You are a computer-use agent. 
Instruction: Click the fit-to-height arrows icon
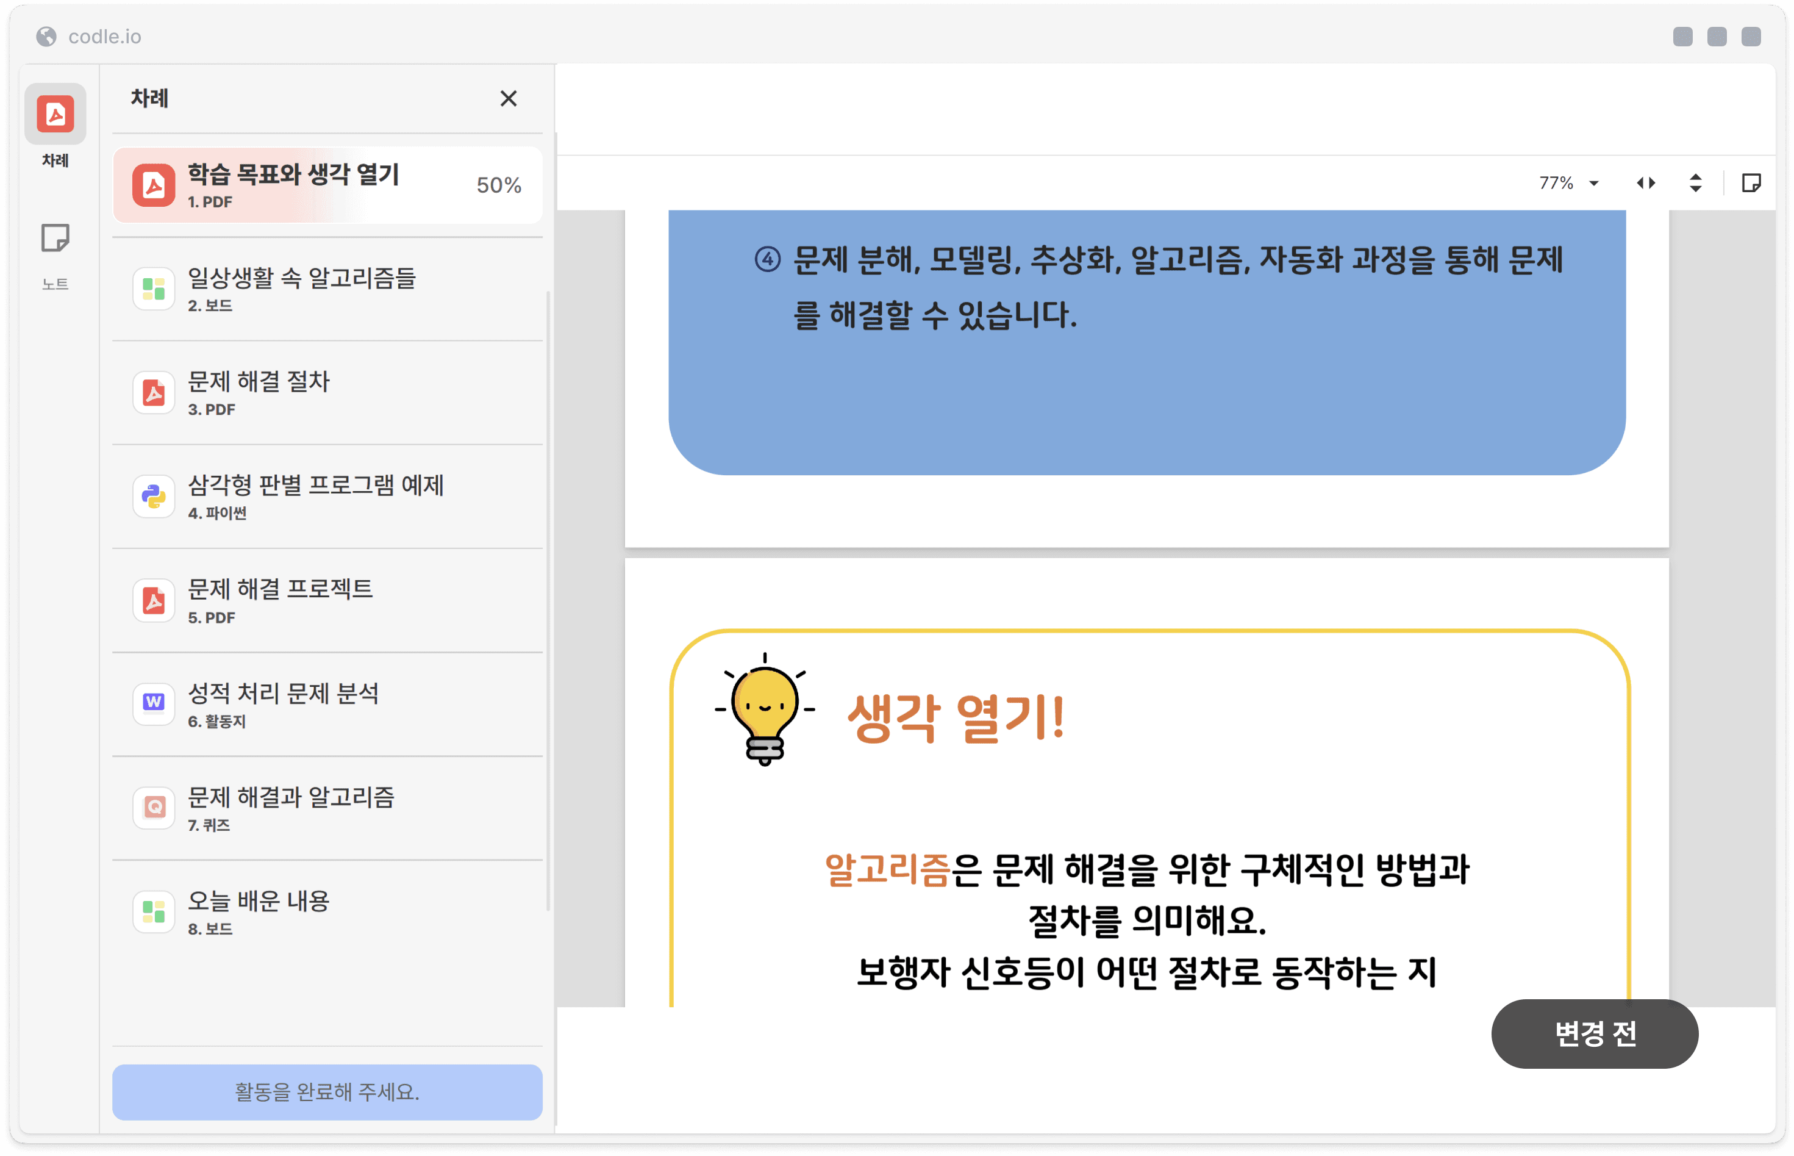[1695, 183]
